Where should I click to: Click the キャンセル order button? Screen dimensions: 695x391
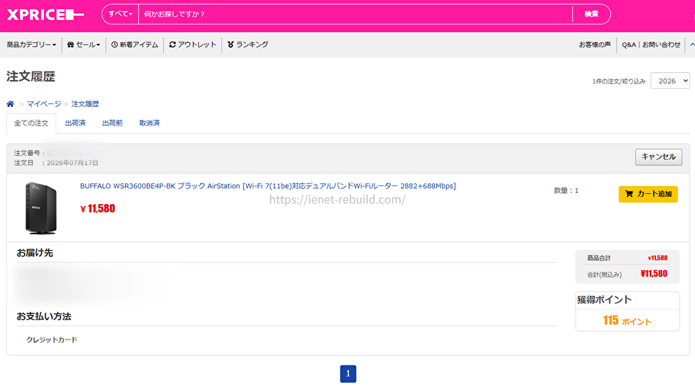659,157
